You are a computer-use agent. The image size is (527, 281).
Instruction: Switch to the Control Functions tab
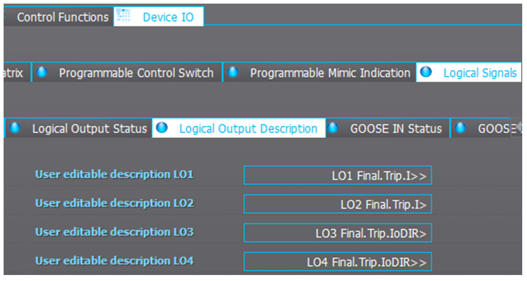tap(63, 17)
